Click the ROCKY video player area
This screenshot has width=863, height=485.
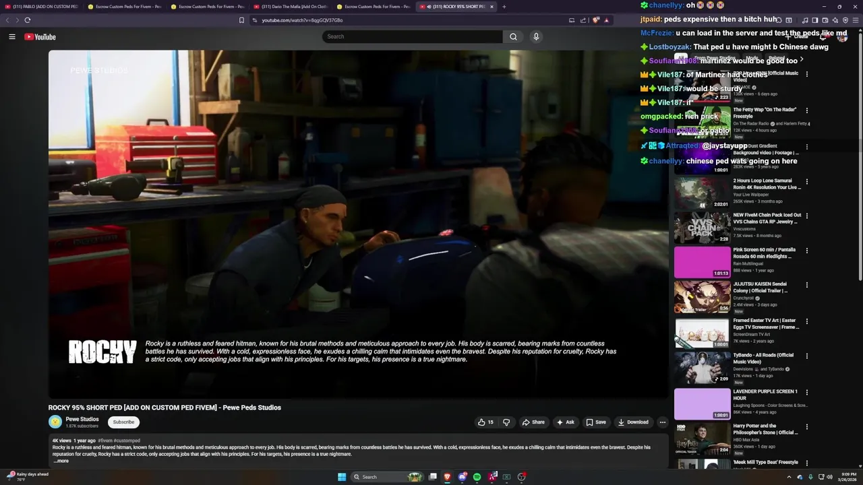tap(358, 224)
